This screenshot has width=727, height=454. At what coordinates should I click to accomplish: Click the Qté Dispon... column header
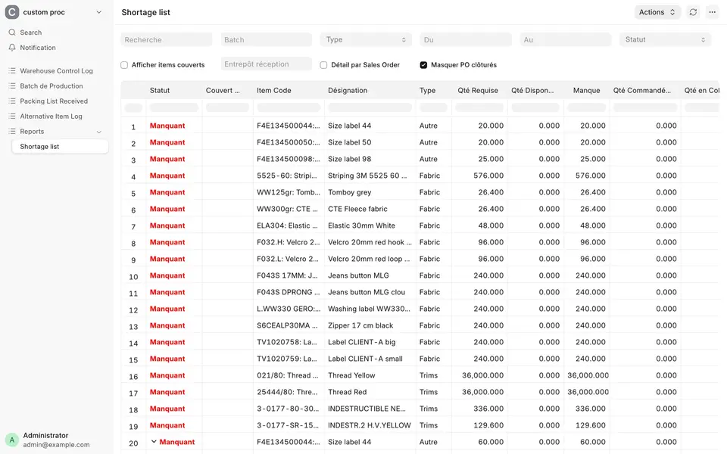coord(532,90)
